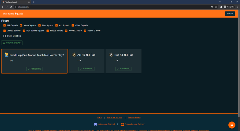Click the Discord logo icon in footer
Image resolution: width=240 pixels, height=131 pixels.
(95, 124)
